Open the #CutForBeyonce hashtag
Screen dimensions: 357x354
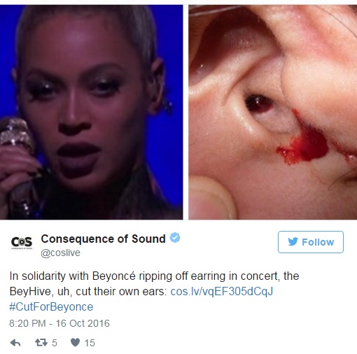click(51, 306)
